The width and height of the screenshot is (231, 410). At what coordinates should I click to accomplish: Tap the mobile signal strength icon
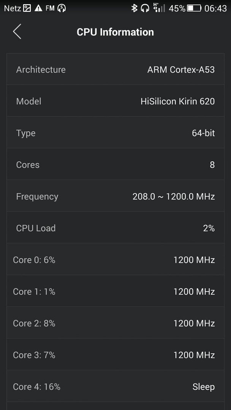point(159,8)
